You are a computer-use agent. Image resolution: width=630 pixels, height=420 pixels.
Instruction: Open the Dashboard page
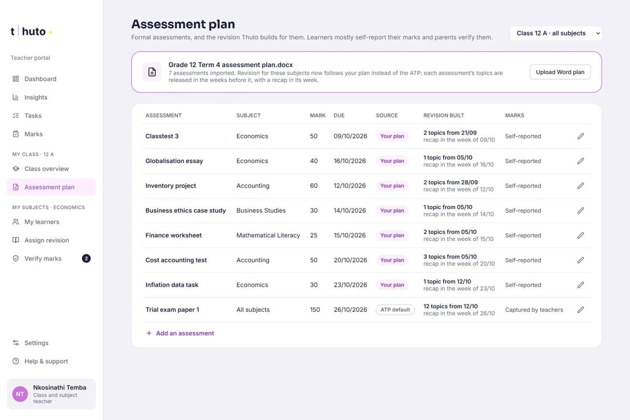(x=51, y=79)
